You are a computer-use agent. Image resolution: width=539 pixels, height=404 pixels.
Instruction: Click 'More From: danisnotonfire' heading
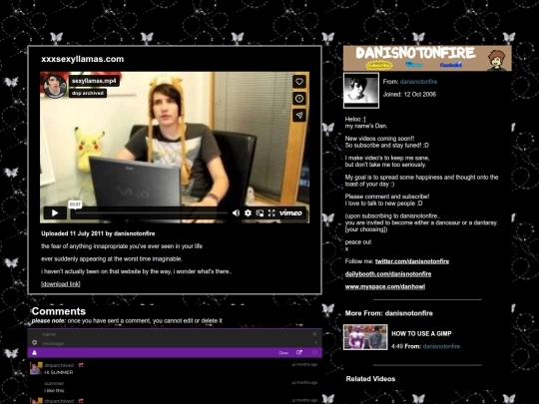pos(389,313)
